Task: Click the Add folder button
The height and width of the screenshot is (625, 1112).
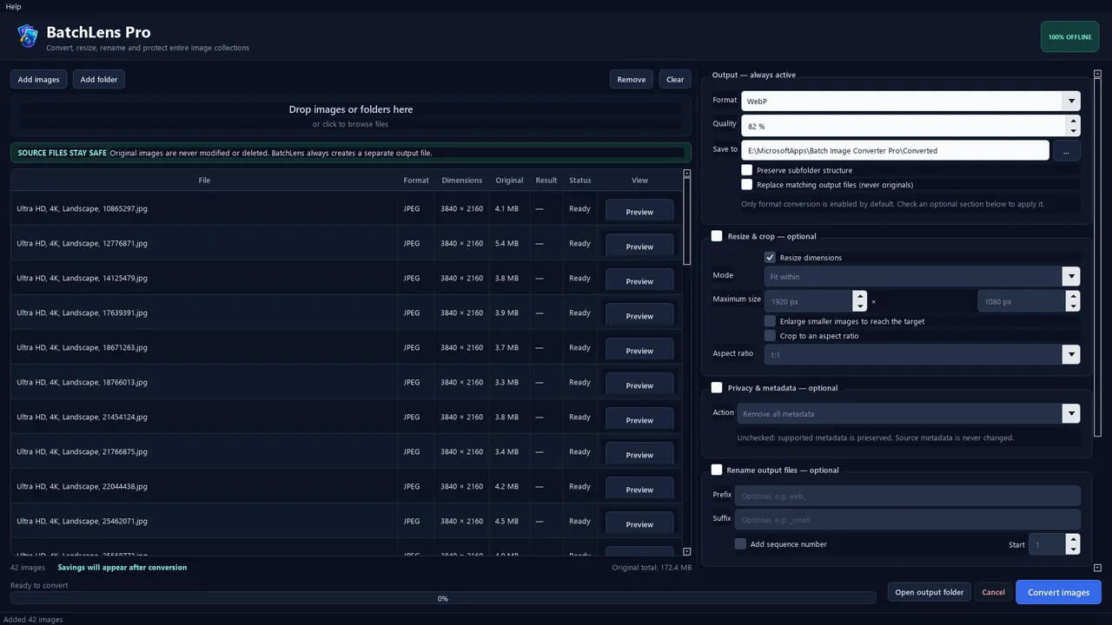Action: pos(99,79)
